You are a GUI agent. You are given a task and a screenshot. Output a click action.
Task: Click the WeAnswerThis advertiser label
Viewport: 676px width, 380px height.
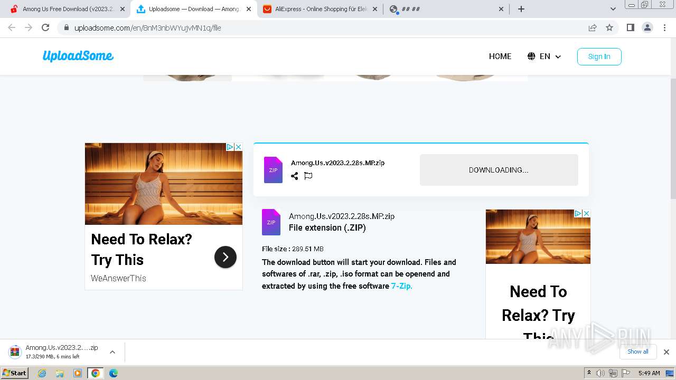coord(118,278)
